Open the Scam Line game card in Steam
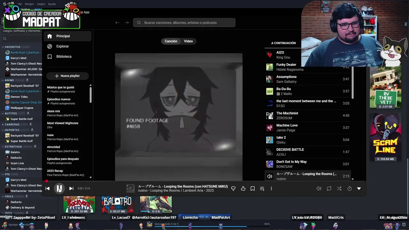Viewport: 409px width, 230px height. pyautogui.click(x=385, y=137)
